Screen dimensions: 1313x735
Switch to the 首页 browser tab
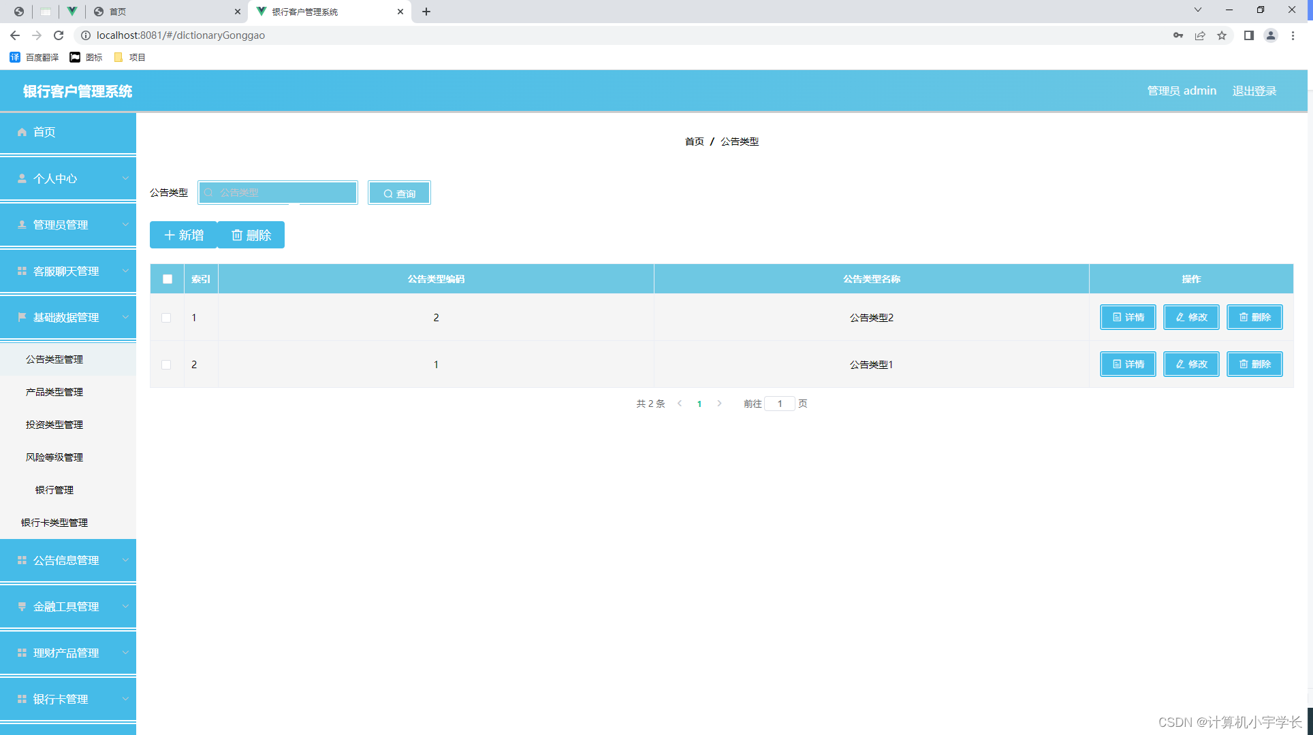coord(163,12)
